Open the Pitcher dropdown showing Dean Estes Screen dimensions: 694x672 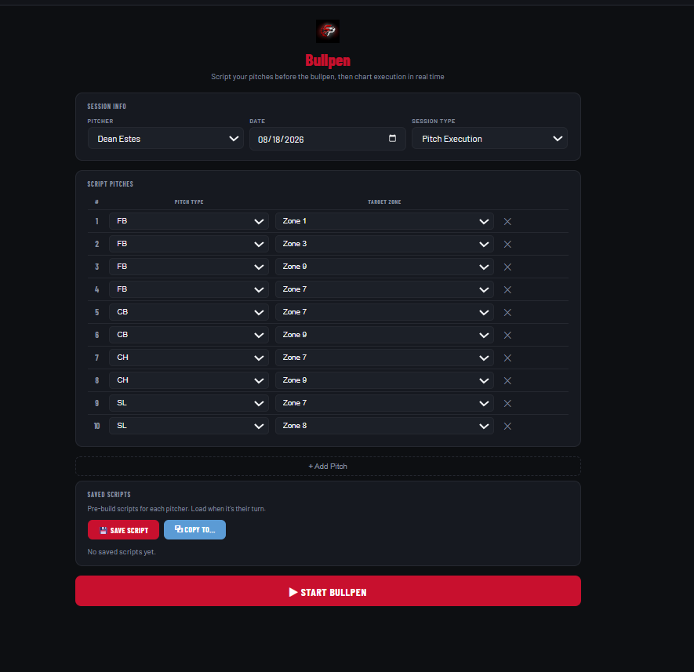165,139
